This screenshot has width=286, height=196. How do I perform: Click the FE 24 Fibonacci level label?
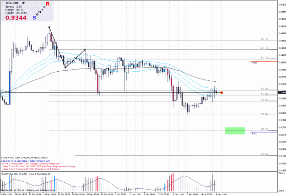coord(264,58)
